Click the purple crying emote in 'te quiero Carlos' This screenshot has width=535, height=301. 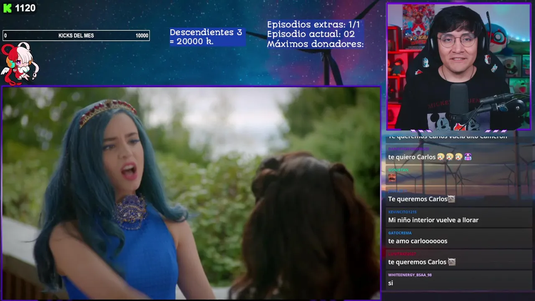pos(468,157)
